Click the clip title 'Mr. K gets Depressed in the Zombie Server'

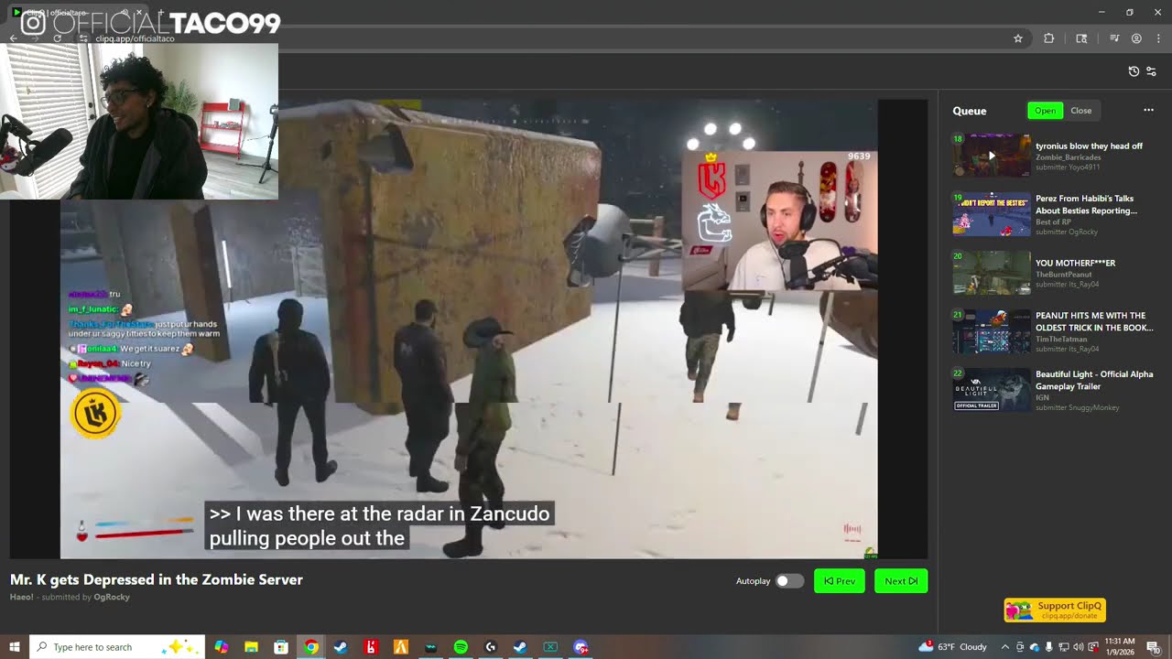pyautogui.click(x=157, y=579)
